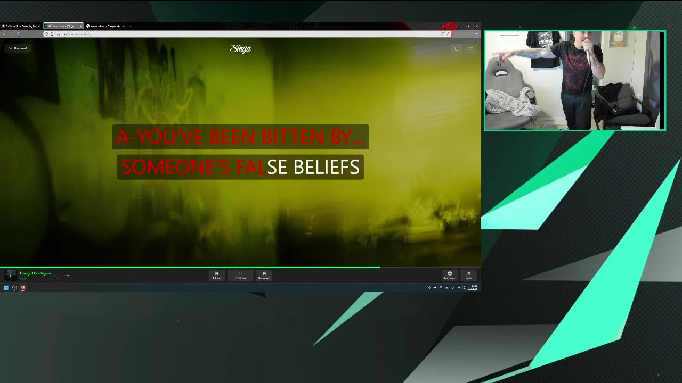Image resolution: width=682 pixels, height=383 pixels.
Task: Open the three-dot more options menu beside the song title
Action: (x=67, y=276)
